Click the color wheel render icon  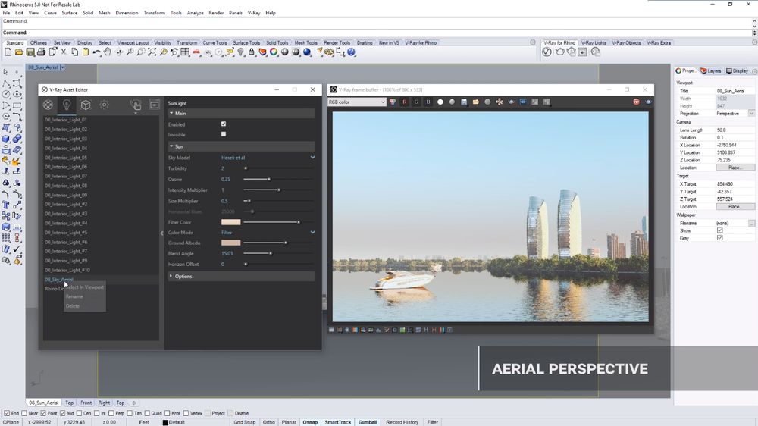[274, 52]
